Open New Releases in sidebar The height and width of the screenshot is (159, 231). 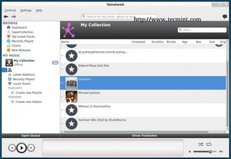coord(21,50)
